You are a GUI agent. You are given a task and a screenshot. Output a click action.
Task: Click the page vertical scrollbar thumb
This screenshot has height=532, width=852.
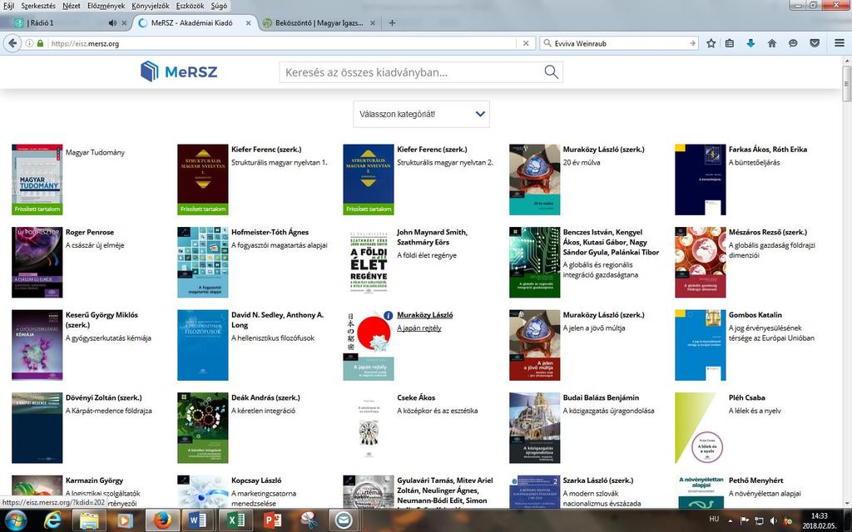(846, 84)
